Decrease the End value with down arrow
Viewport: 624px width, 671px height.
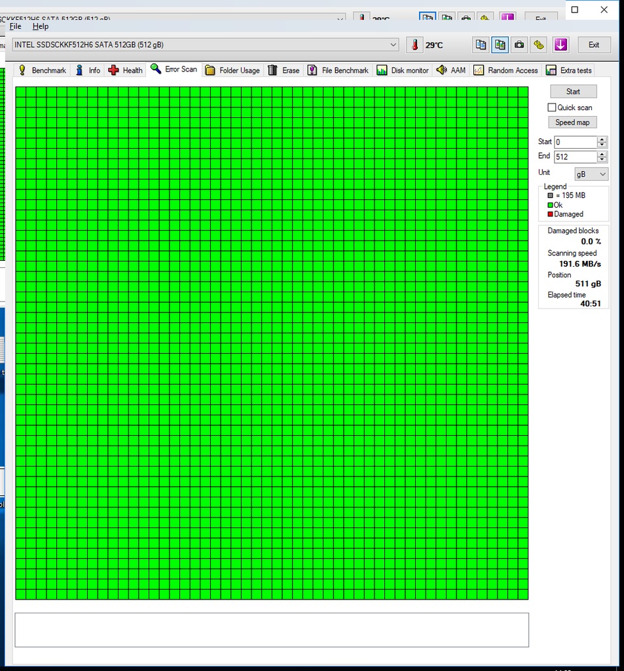point(602,160)
